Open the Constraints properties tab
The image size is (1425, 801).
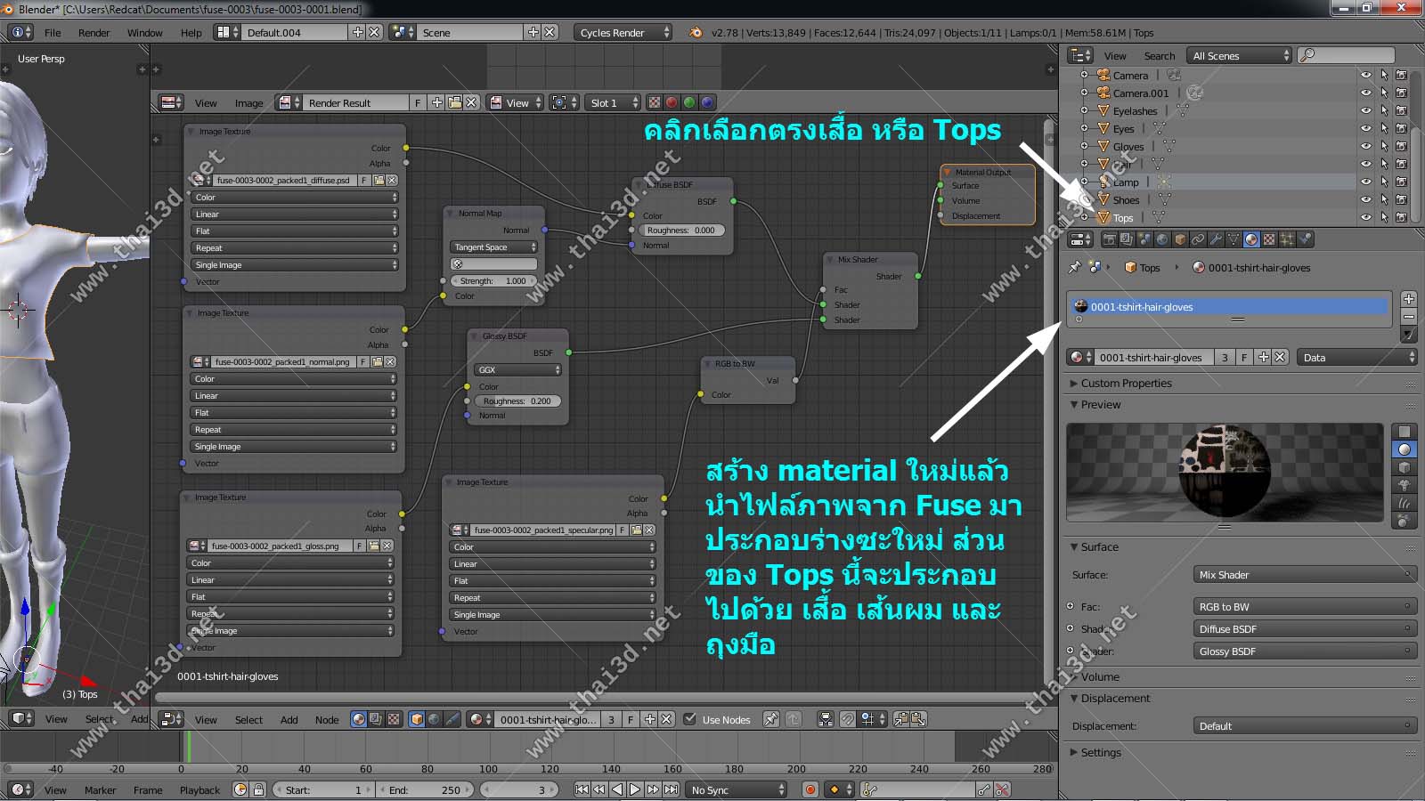pos(1198,239)
